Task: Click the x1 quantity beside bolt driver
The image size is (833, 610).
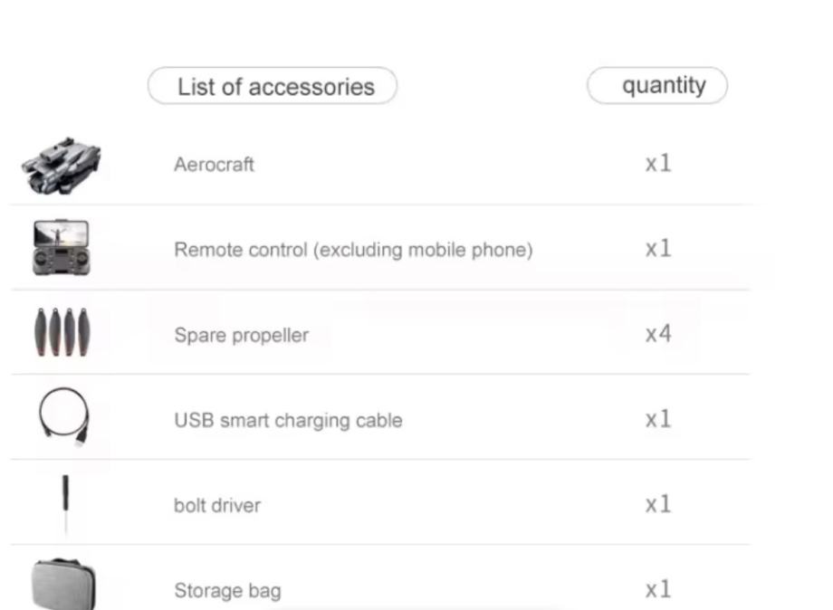Action: pyautogui.click(x=658, y=504)
